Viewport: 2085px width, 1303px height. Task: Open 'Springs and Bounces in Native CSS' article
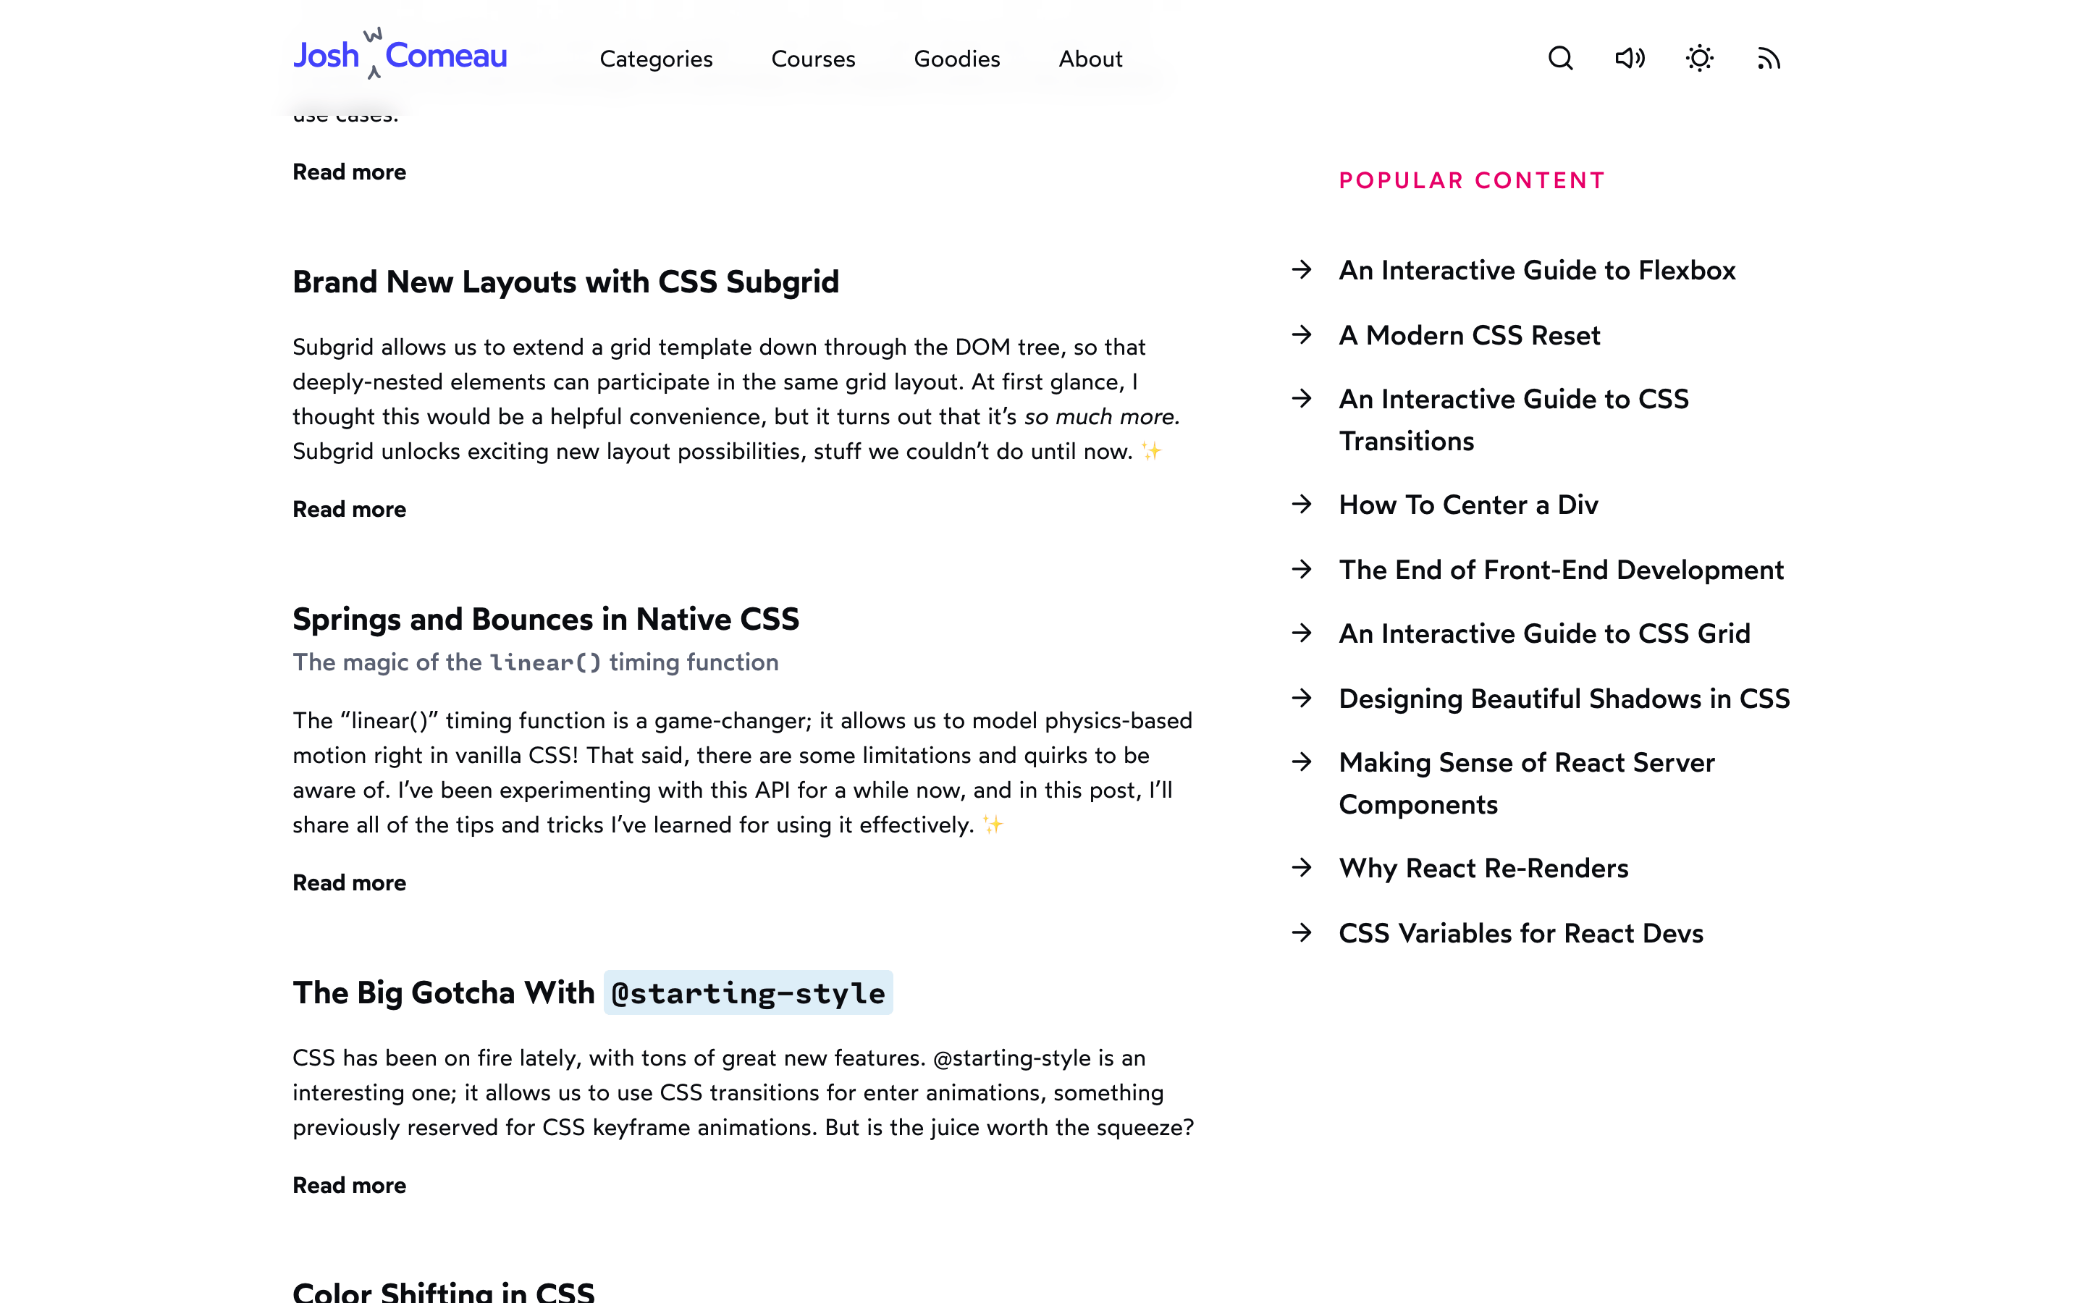coord(545,619)
